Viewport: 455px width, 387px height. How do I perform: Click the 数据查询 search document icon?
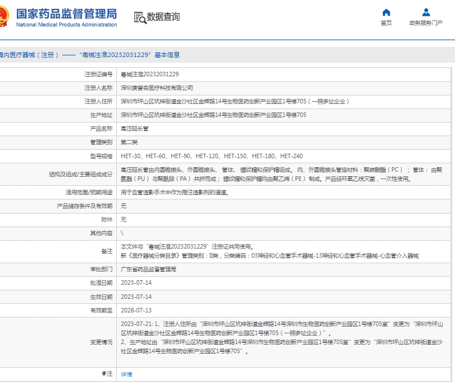click(x=140, y=18)
